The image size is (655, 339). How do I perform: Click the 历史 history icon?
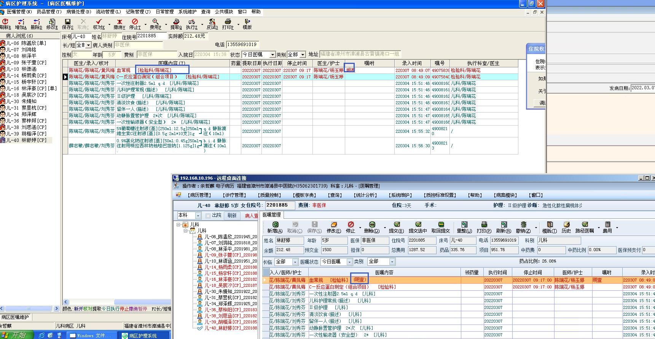(x=566, y=224)
